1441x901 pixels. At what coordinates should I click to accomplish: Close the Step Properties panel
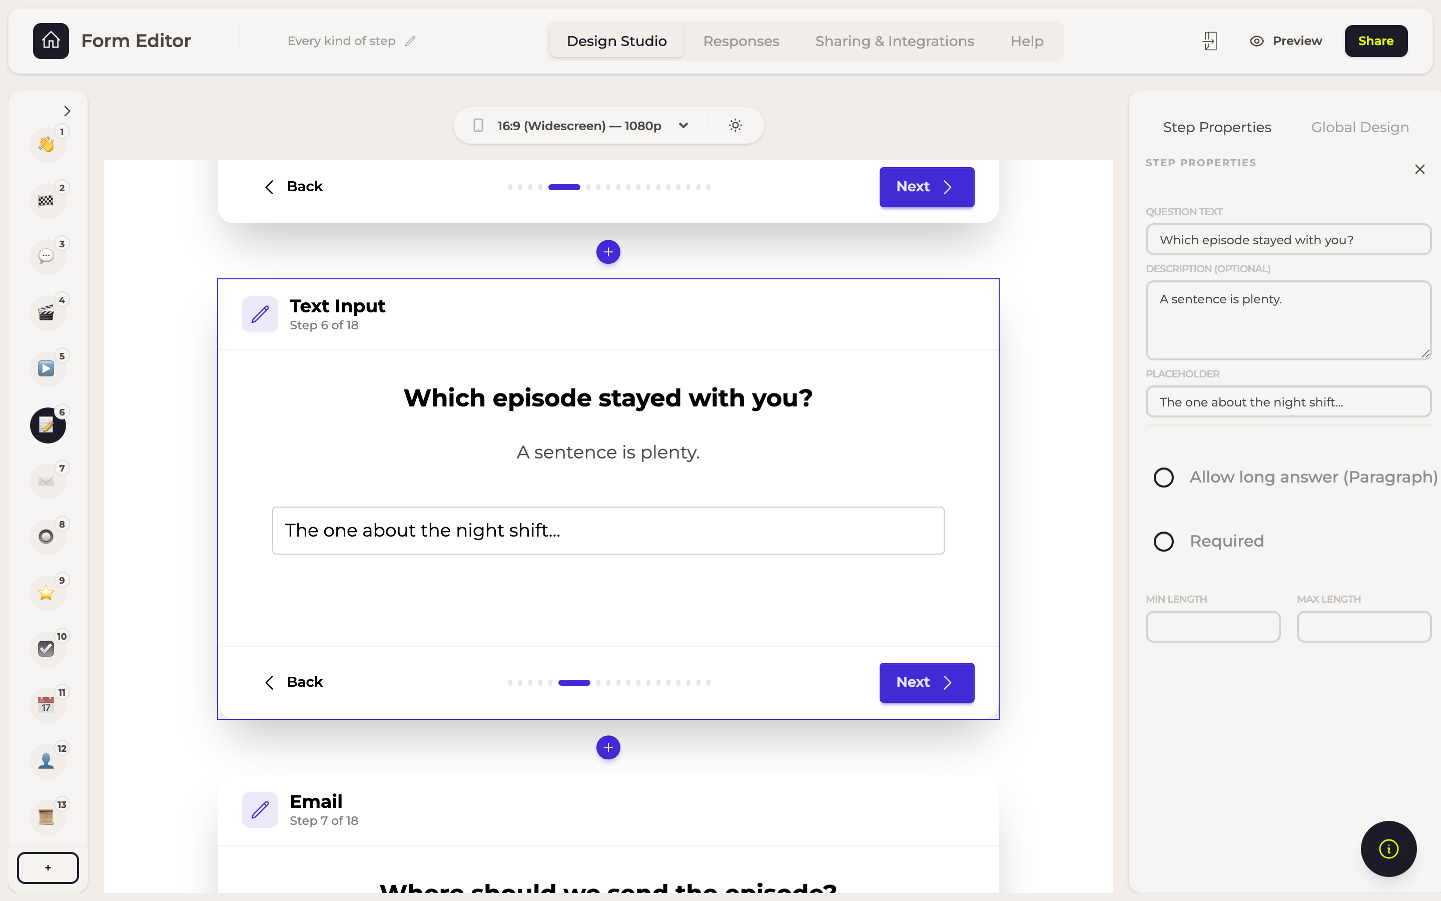(x=1419, y=169)
